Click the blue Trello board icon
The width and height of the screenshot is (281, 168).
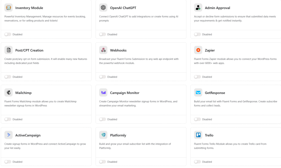pyautogui.click(x=198, y=135)
